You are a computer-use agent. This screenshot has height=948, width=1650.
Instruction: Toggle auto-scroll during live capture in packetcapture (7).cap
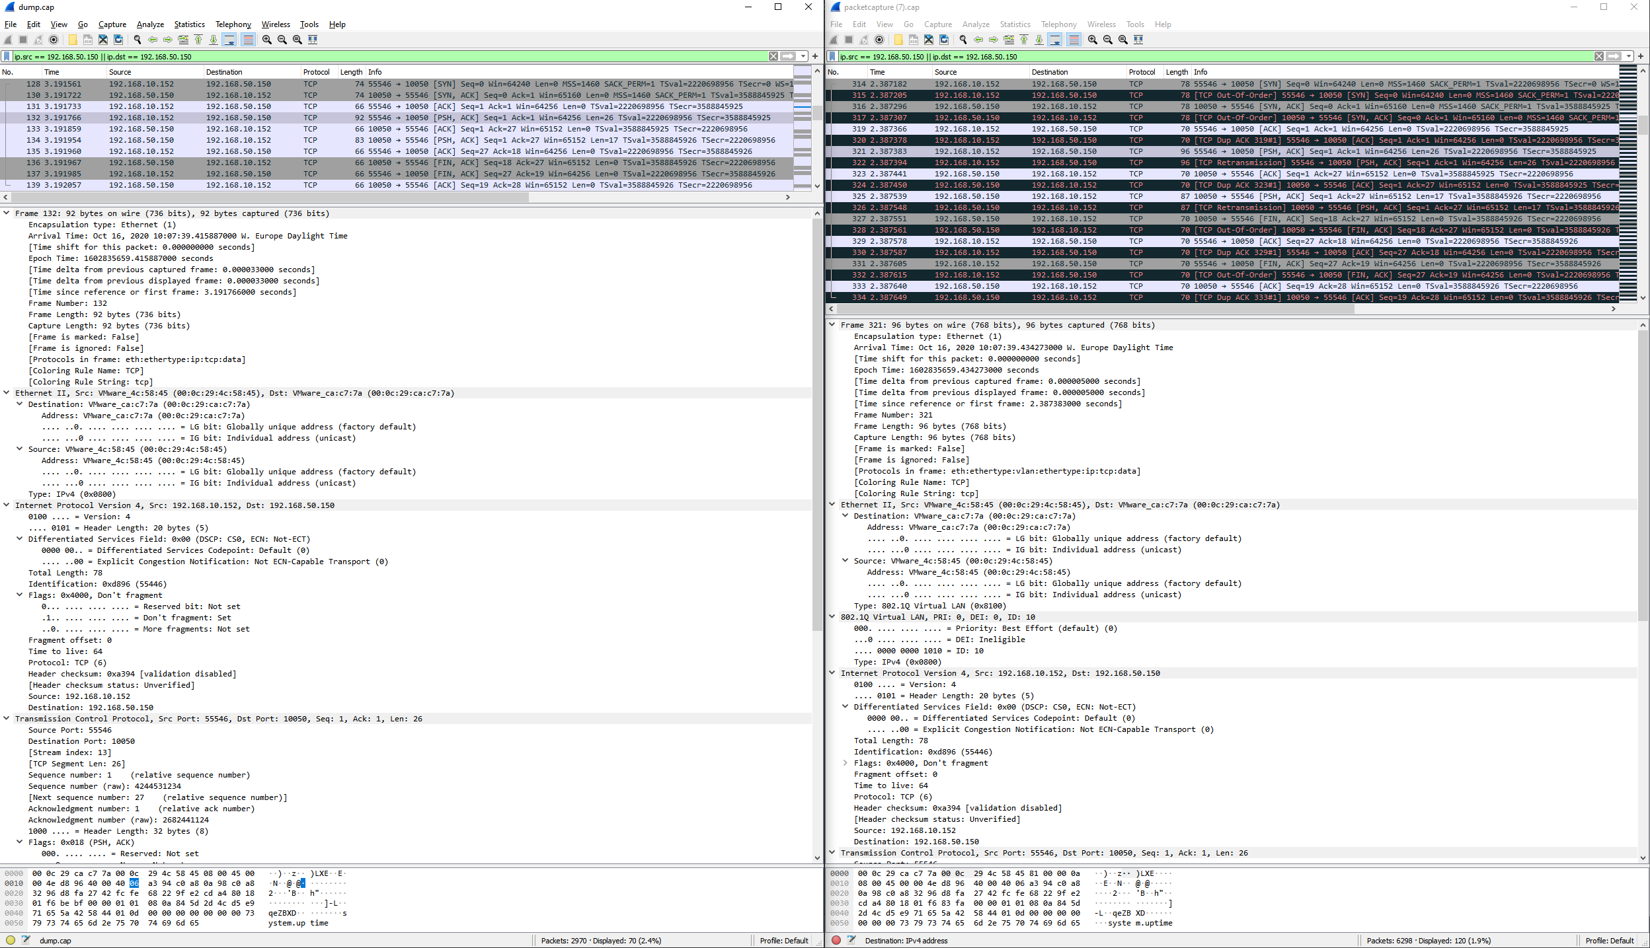[x=1055, y=40]
